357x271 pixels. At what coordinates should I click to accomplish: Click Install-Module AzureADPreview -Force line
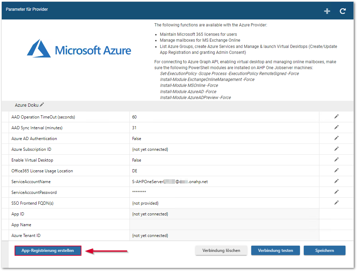tap(195, 97)
